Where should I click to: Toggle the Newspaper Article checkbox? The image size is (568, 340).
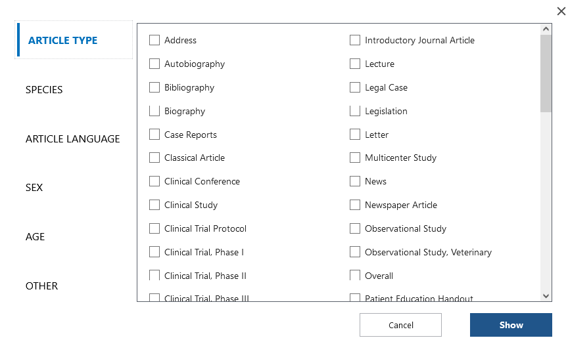click(x=355, y=205)
